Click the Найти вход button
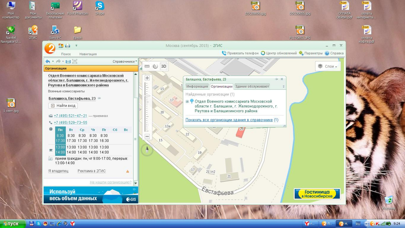 pyautogui.click(x=63, y=106)
